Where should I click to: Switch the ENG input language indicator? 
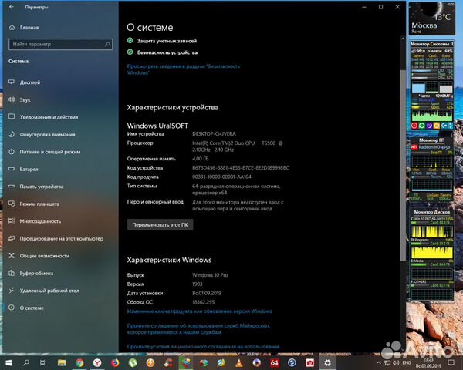[x=407, y=362]
